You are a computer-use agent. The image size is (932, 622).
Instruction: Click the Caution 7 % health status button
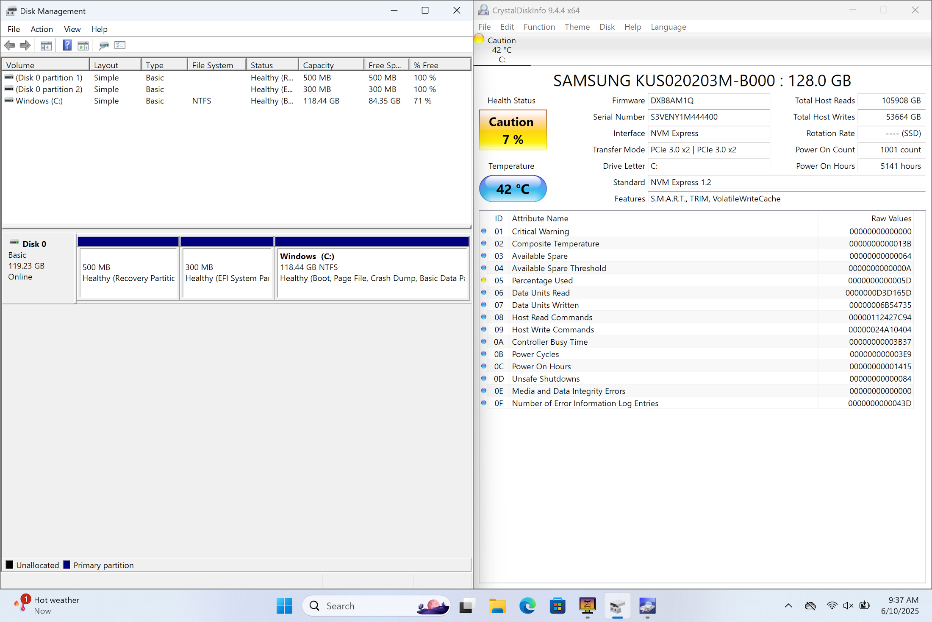coord(513,130)
